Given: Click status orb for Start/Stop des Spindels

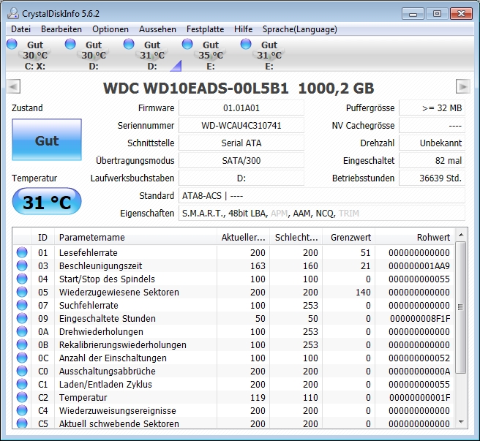Looking at the screenshot, I should click(22, 279).
